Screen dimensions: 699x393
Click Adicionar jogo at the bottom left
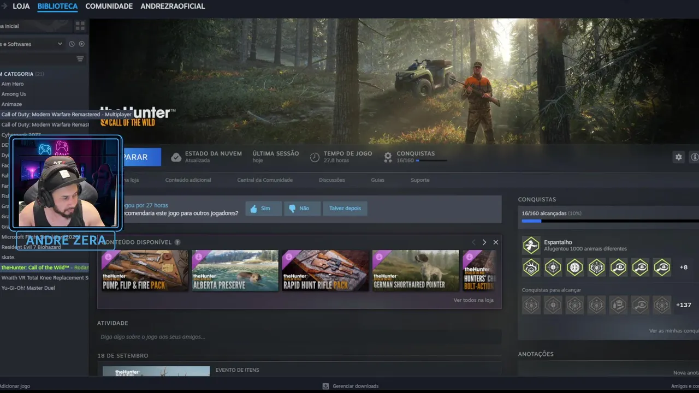pos(15,386)
